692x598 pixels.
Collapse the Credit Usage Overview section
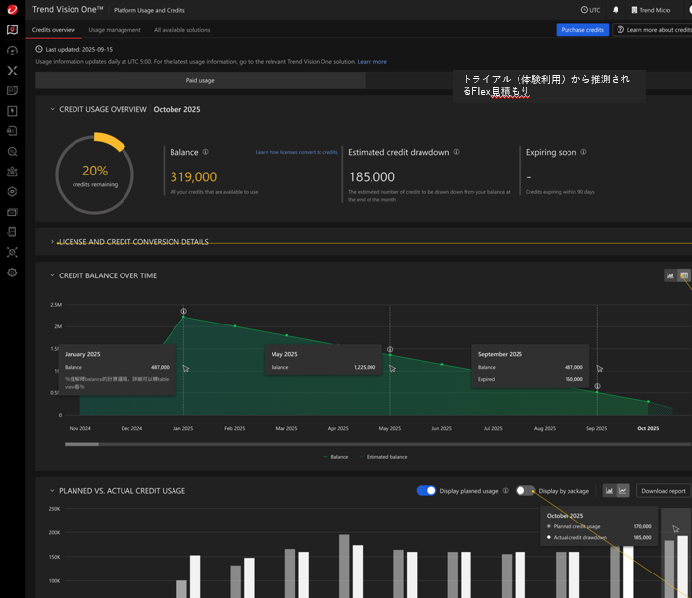point(52,109)
